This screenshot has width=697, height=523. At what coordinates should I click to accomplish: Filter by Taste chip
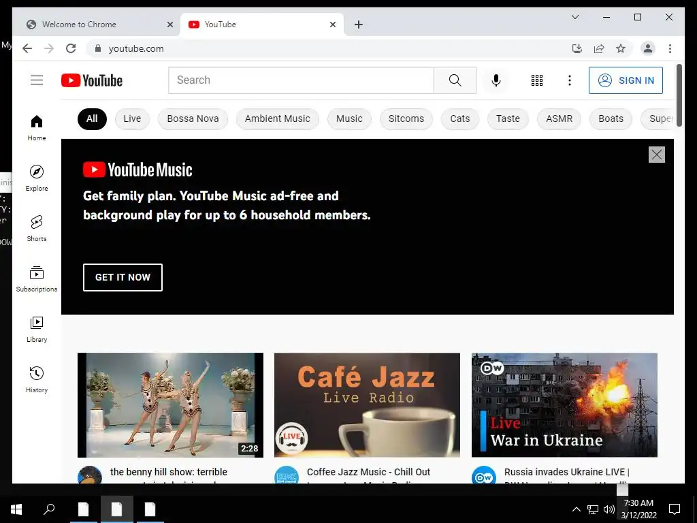click(x=508, y=118)
